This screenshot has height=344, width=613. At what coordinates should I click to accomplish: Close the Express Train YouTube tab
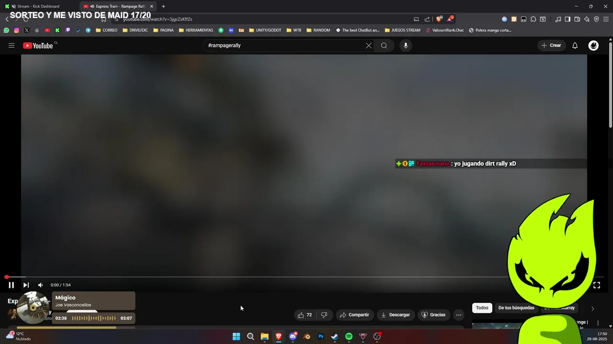[152, 6]
